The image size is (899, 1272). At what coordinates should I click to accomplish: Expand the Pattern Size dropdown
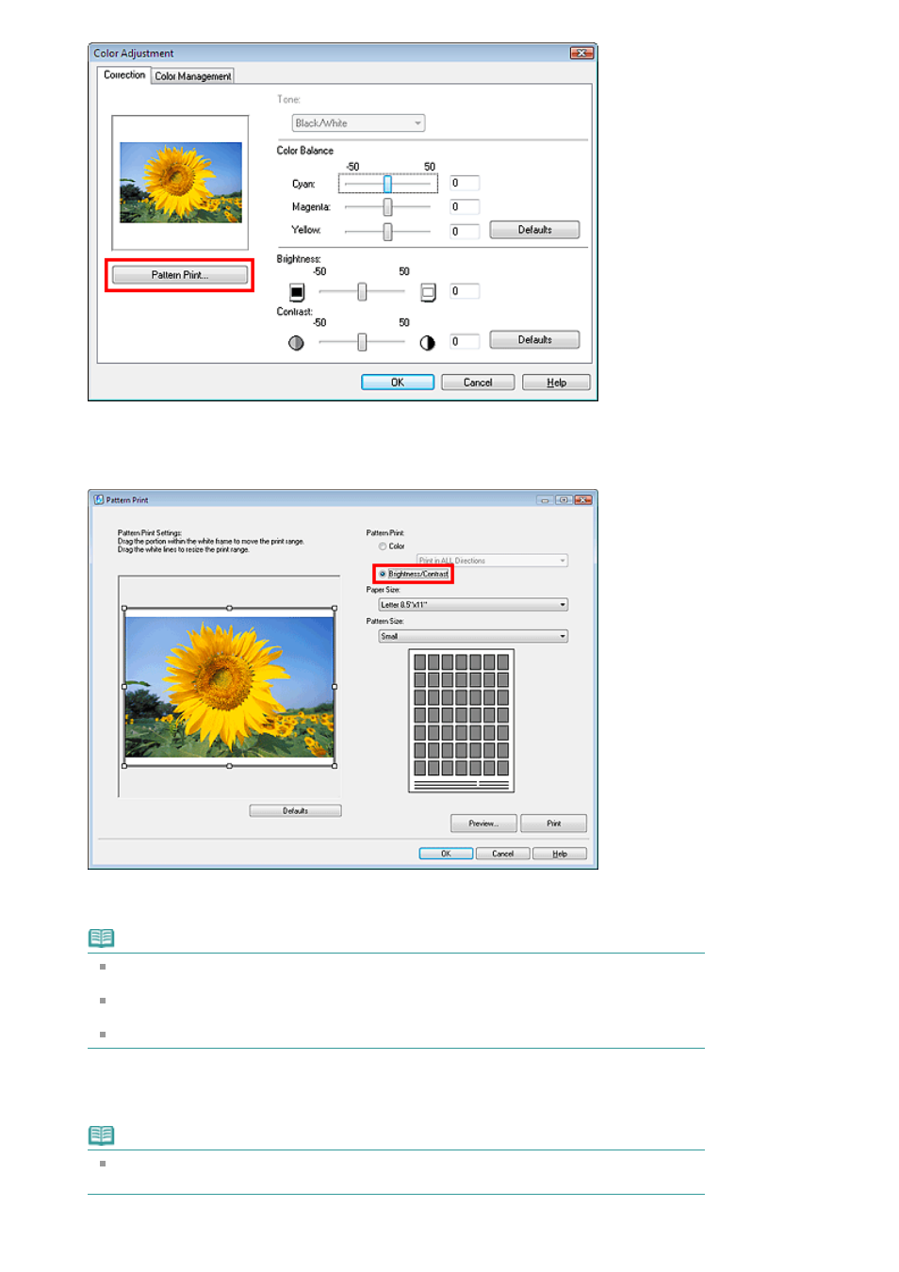click(473, 637)
